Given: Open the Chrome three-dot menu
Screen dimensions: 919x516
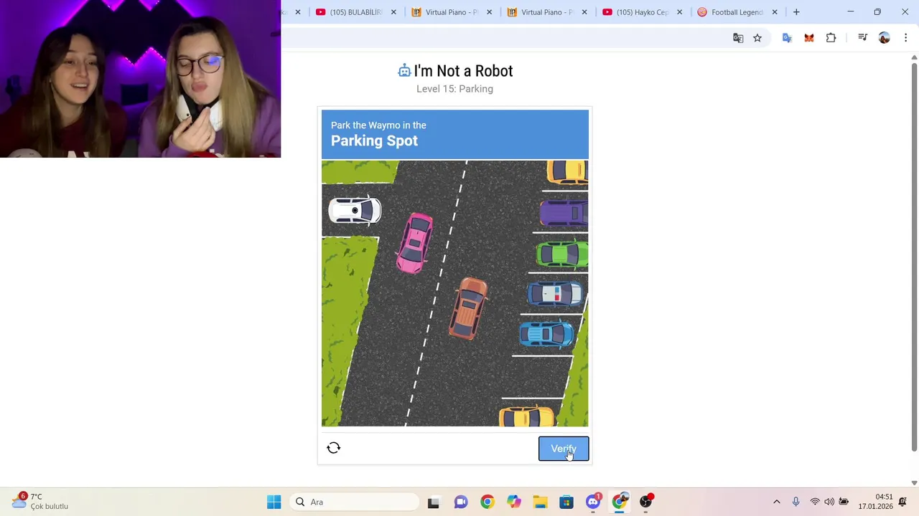Looking at the screenshot, I should pos(906,38).
